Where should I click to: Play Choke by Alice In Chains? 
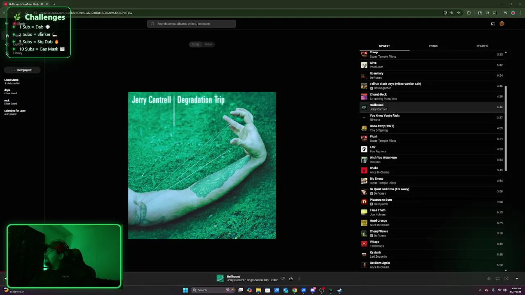[432, 170]
